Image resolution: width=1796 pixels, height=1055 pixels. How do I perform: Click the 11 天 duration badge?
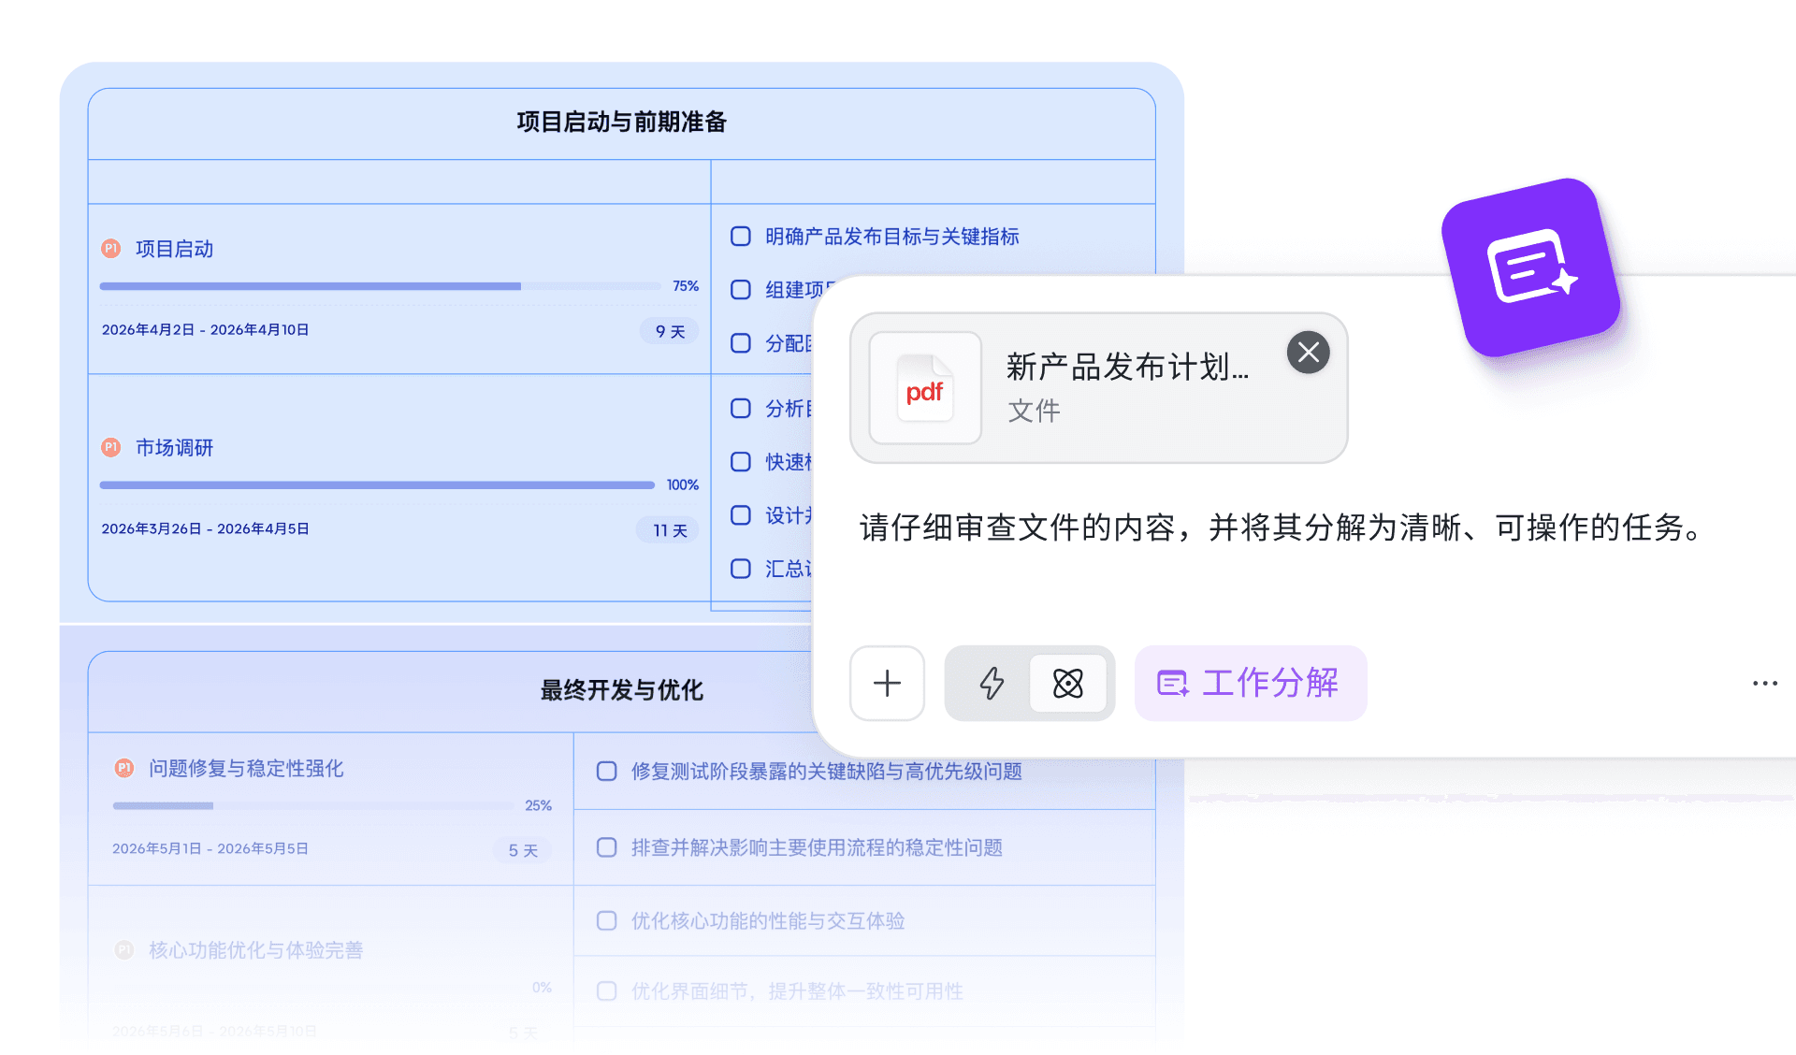pyautogui.click(x=670, y=530)
